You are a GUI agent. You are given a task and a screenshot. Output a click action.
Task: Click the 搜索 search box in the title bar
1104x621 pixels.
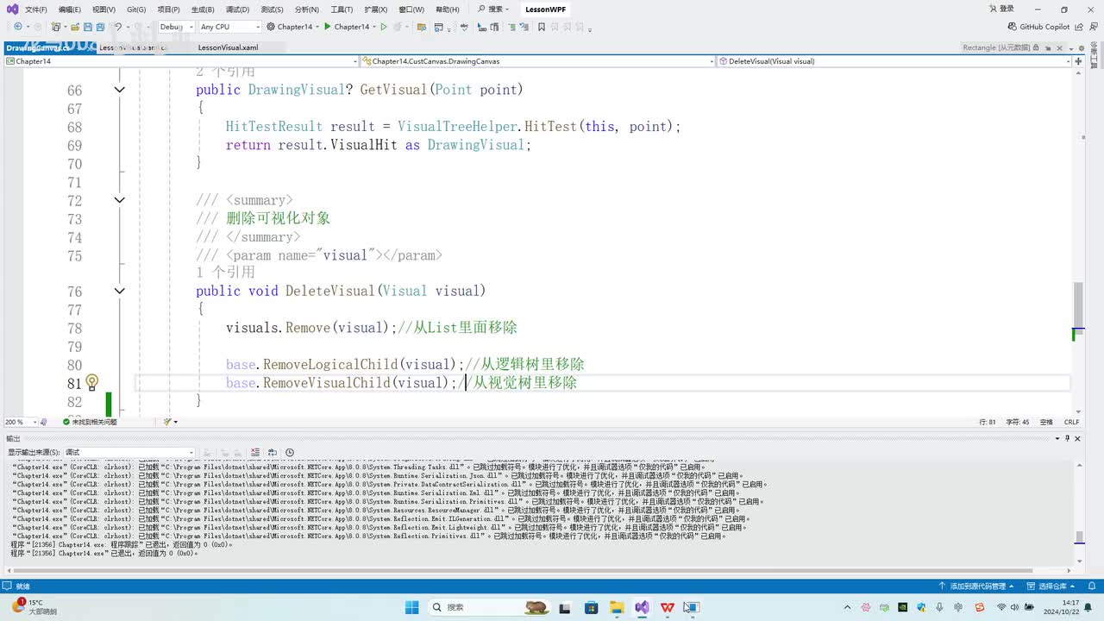click(493, 9)
